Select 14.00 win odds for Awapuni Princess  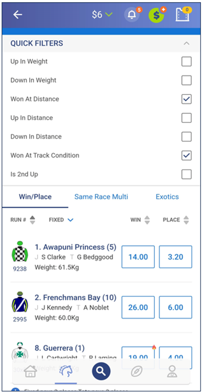tap(138, 257)
